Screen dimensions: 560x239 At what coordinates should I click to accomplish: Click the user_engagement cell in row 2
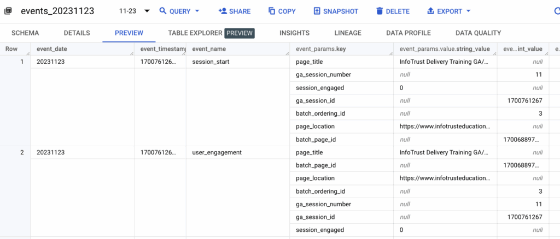click(217, 153)
